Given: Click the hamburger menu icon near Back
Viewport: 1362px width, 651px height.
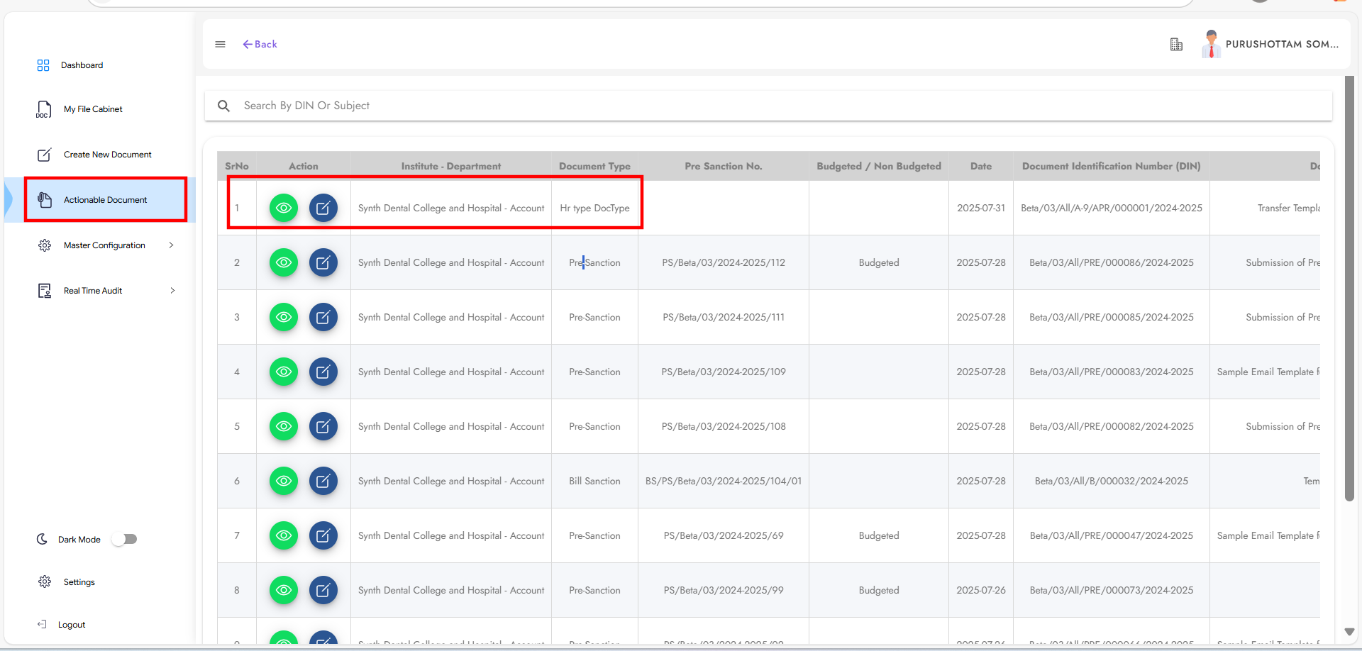Looking at the screenshot, I should tap(220, 44).
